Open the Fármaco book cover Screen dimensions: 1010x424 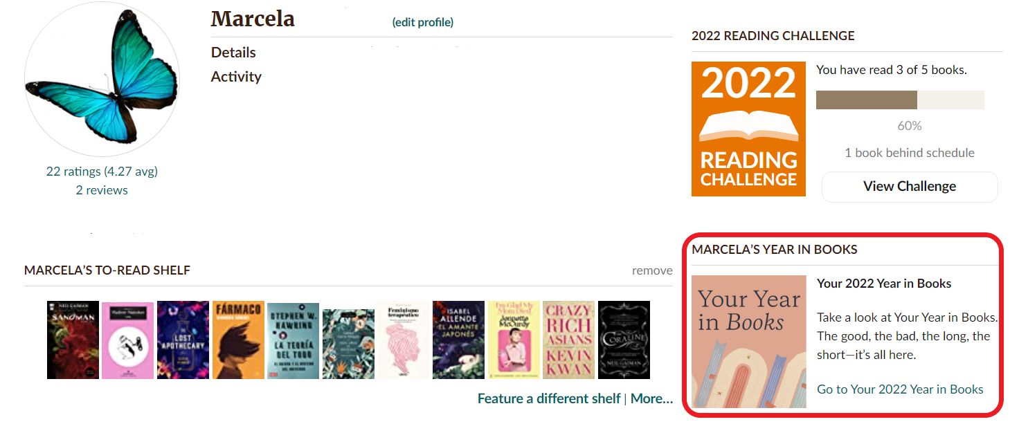tap(238, 340)
